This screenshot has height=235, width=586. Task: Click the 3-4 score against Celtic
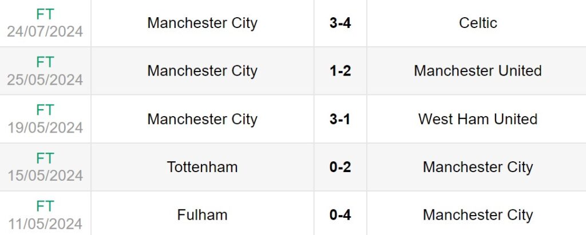(340, 23)
